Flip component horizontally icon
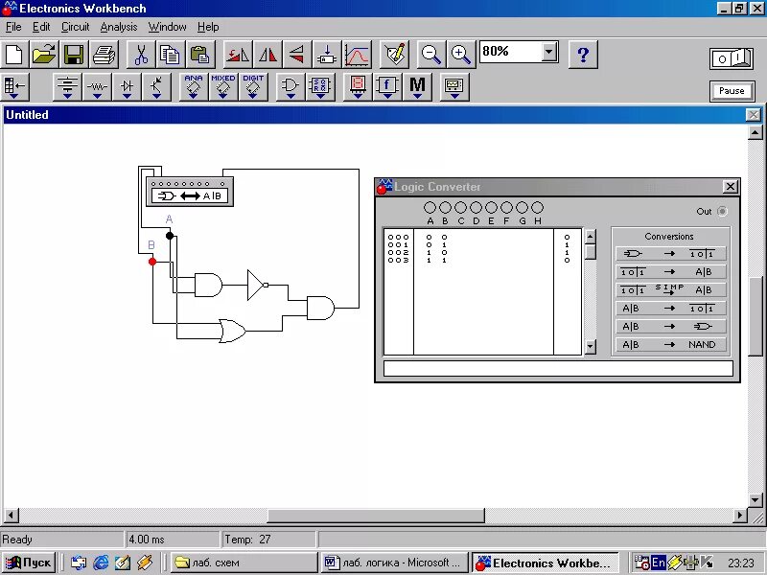767x575 pixels. [267, 54]
